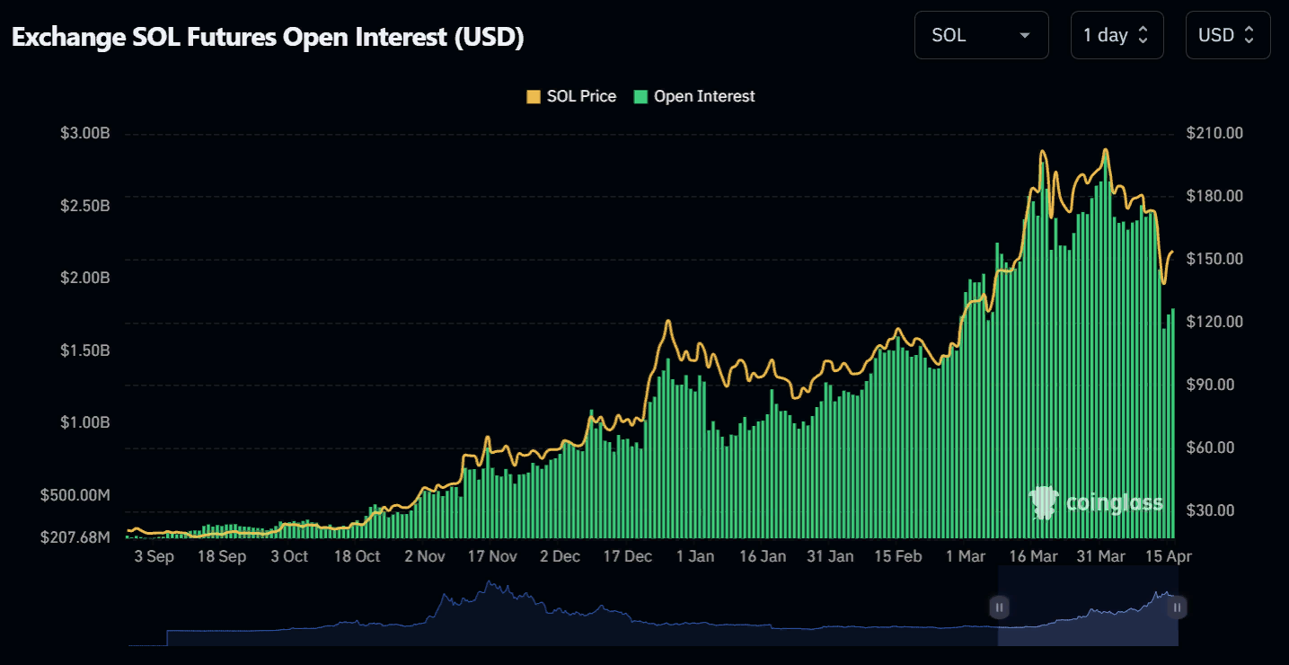Click the chart title Exchange SOL Futures Open Interest
Image resolution: width=1289 pixels, height=665 pixels.
(267, 37)
